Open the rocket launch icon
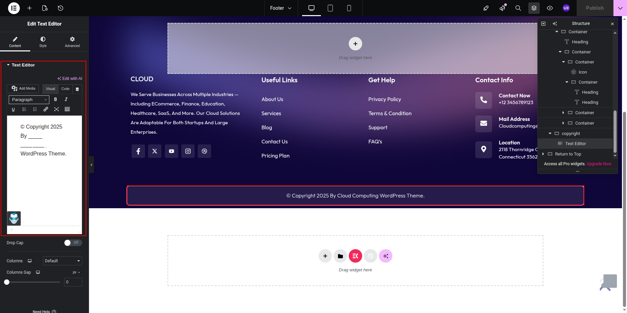 [x=486, y=8]
